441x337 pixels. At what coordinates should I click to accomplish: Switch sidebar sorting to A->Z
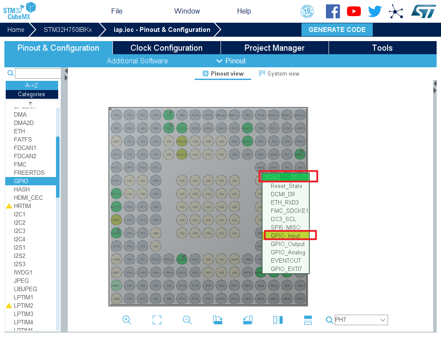pyautogui.click(x=31, y=85)
